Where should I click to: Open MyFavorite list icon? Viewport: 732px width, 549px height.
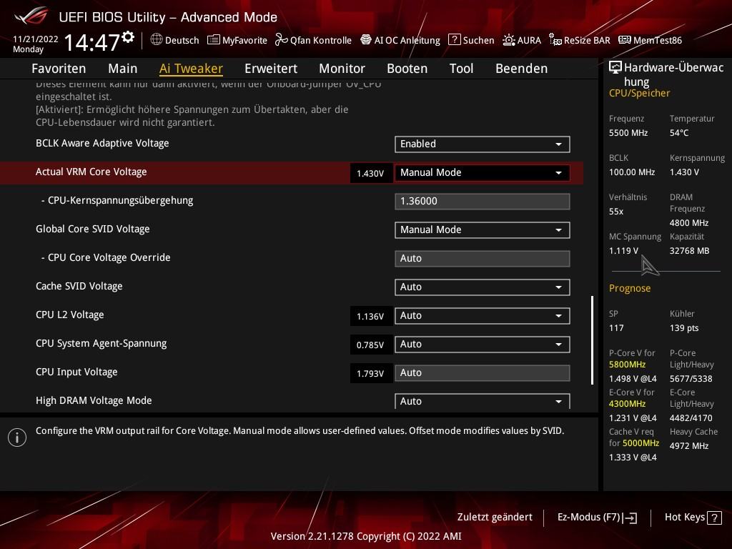pos(213,40)
